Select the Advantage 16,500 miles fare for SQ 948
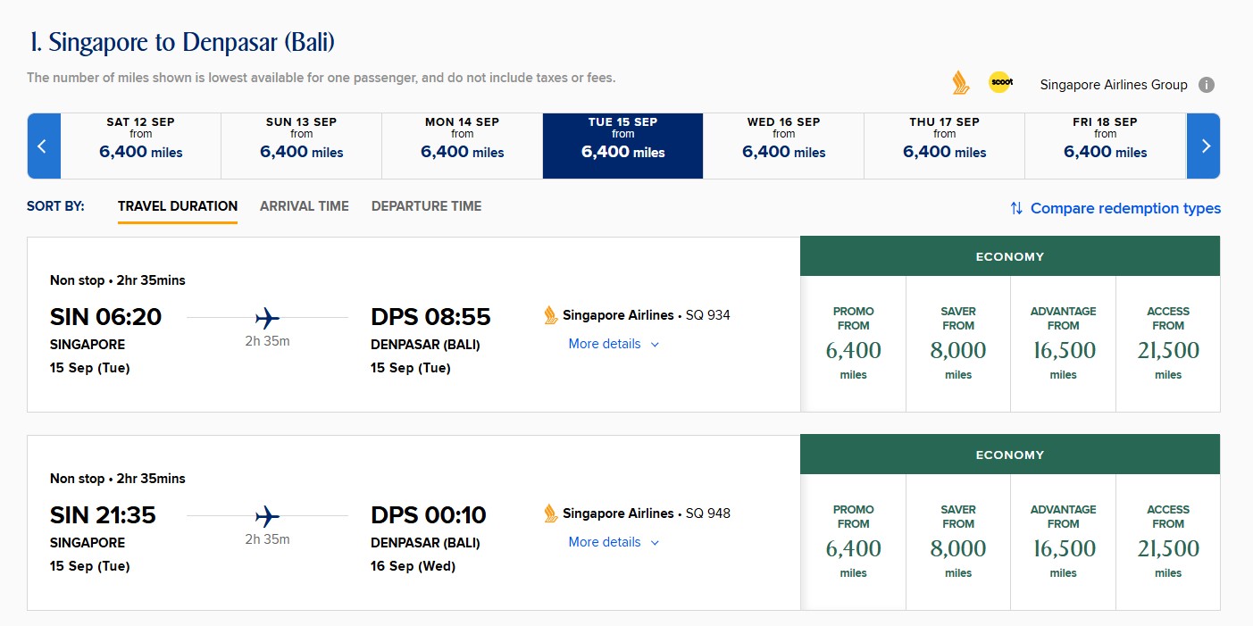The image size is (1253, 626). (x=1063, y=542)
